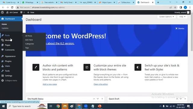Go back with the browser back arrow
193x109 pixels.
click(3, 7)
